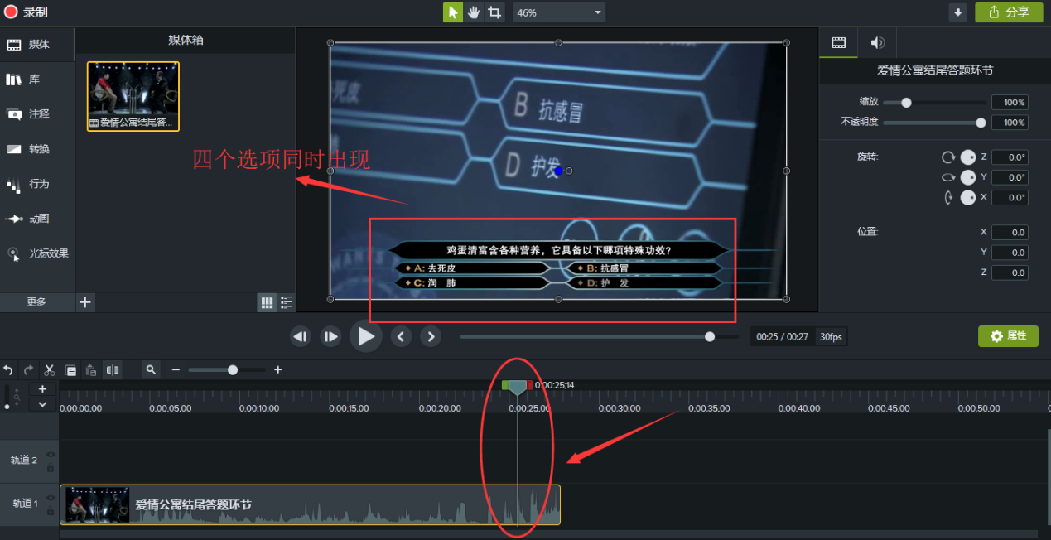Open the 46% canvas zoom dropdown
This screenshot has width=1051, height=540.
tap(559, 12)
